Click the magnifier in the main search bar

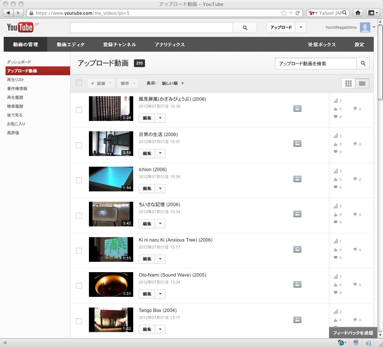point(245,28)
